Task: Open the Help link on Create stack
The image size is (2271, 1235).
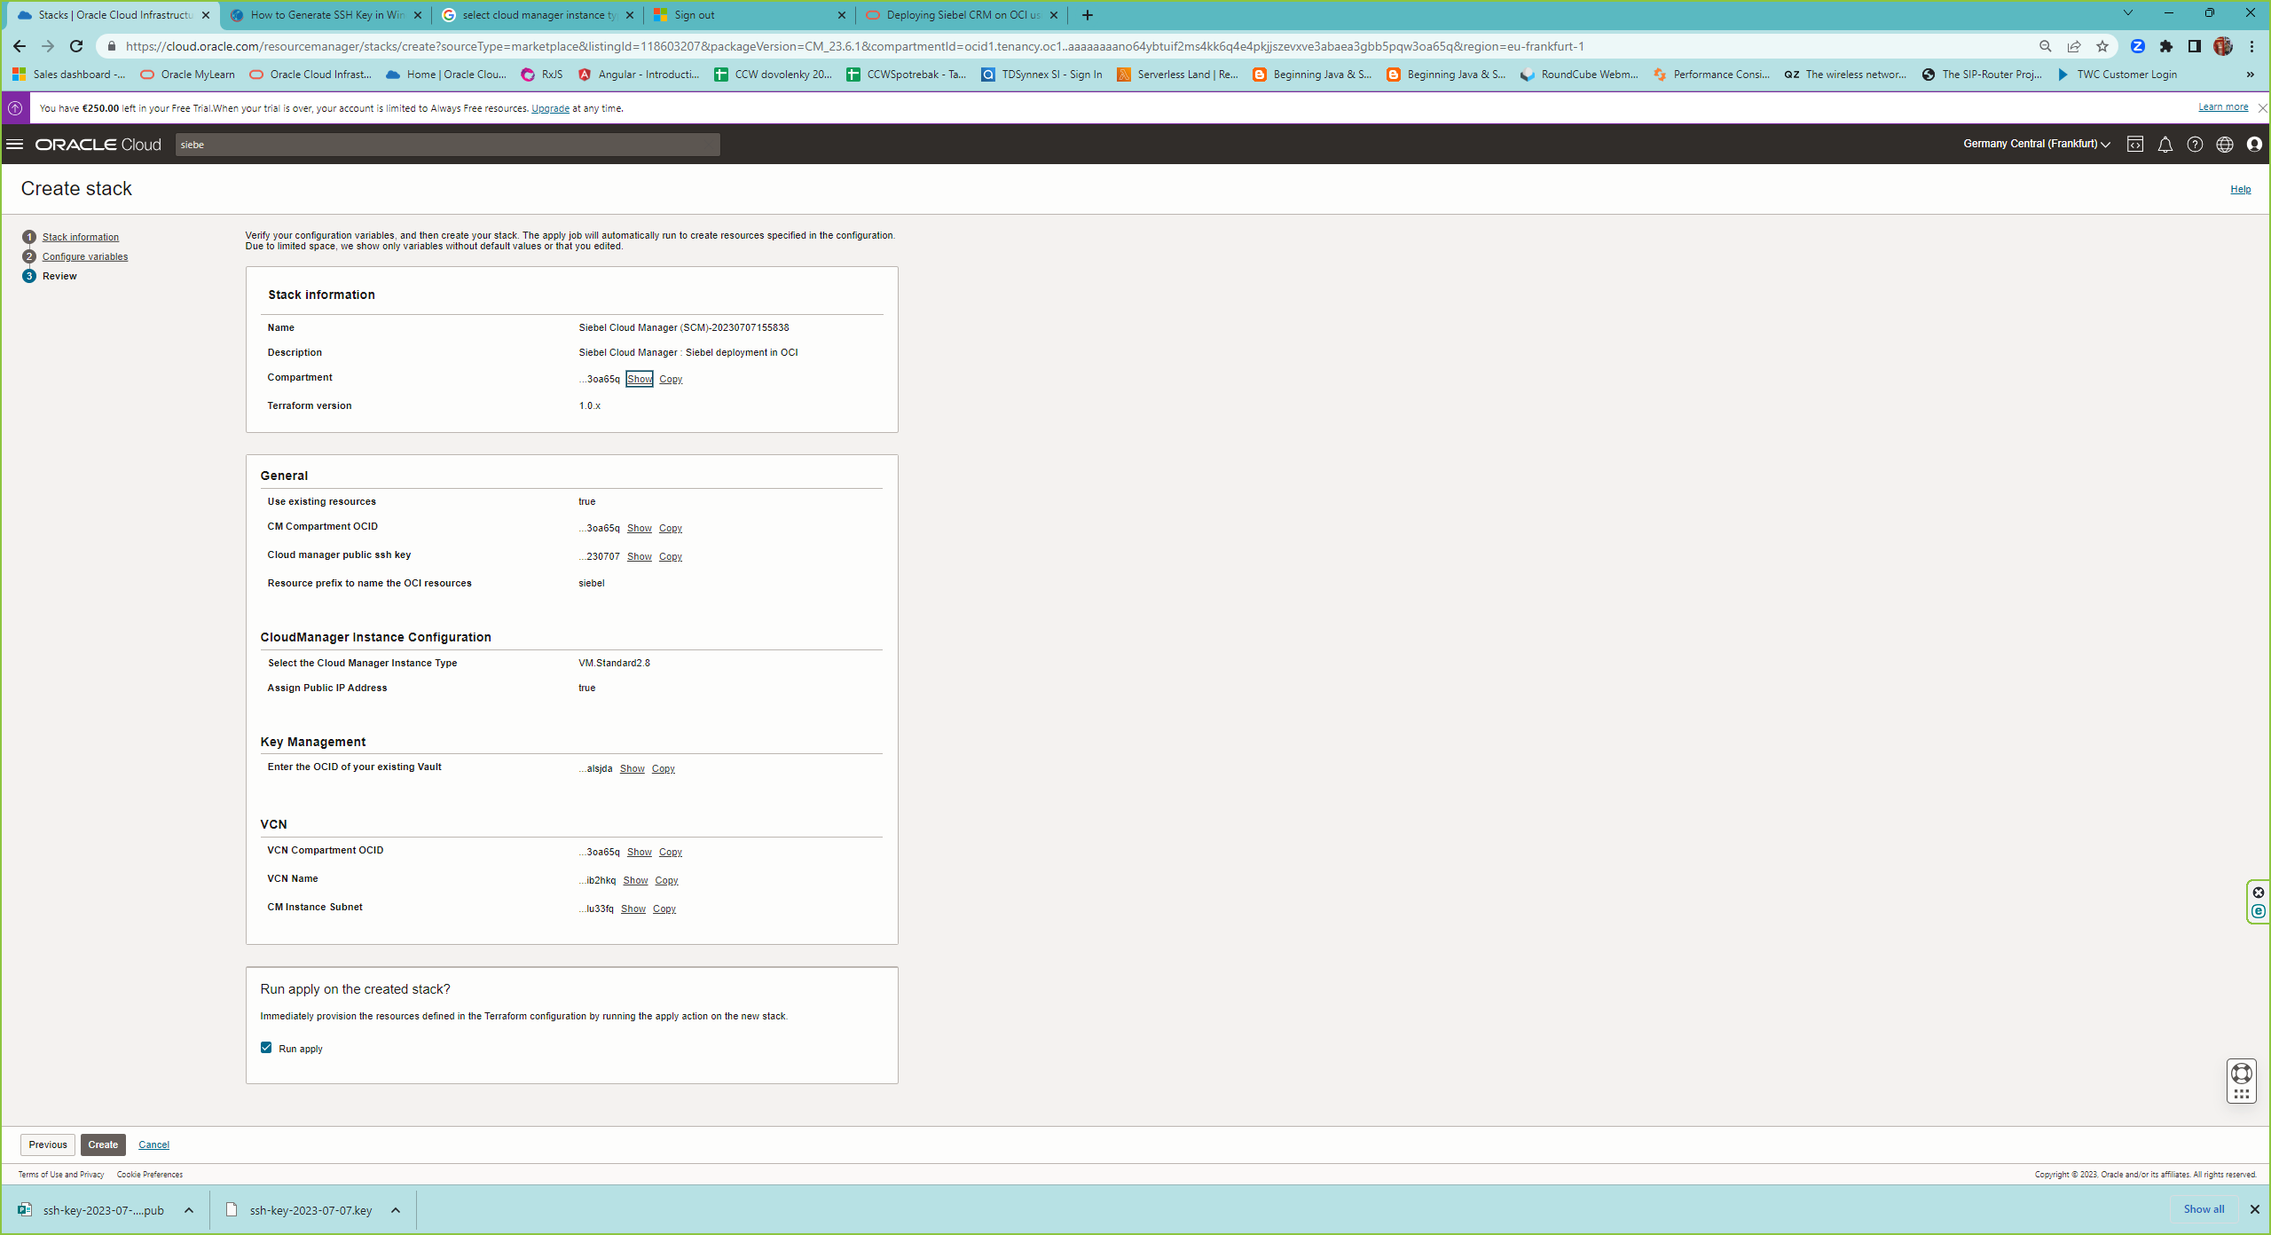Action: click(2241, 189)
